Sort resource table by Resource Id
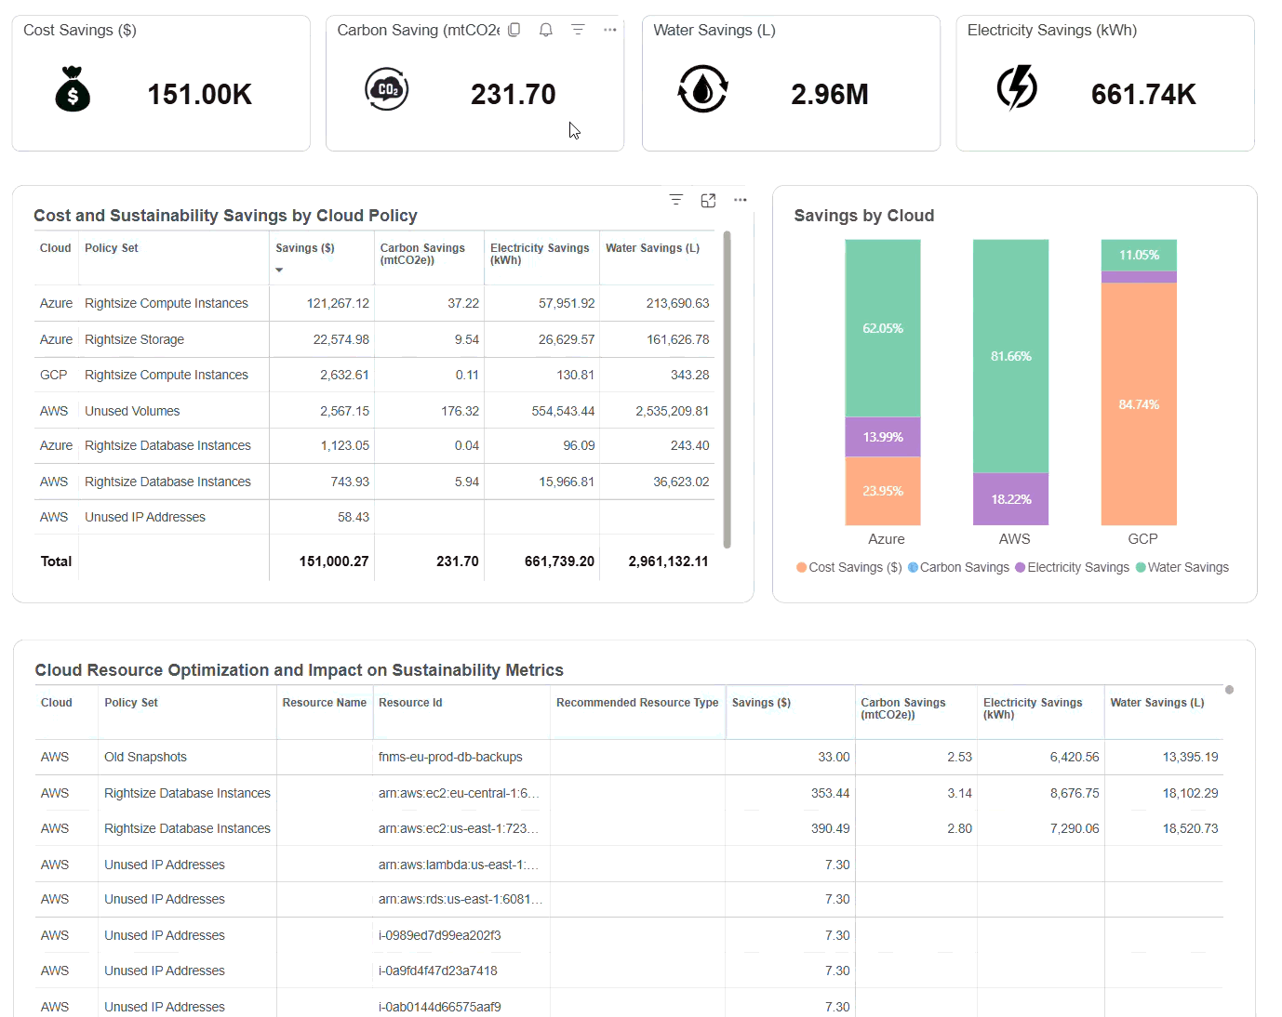The height and width of the screenshot is (1017, 1282). point(410,703)
